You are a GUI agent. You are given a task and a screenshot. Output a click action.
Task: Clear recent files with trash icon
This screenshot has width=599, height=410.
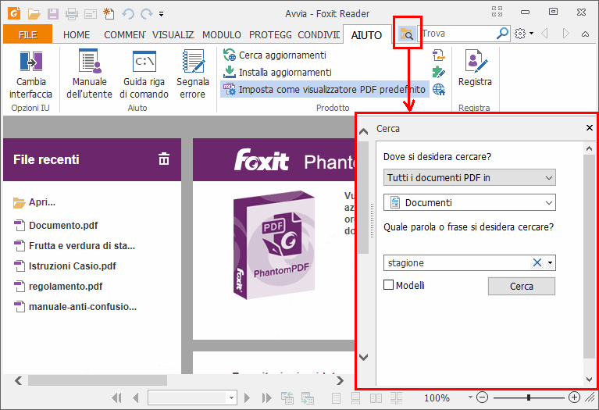pos(164,159)
